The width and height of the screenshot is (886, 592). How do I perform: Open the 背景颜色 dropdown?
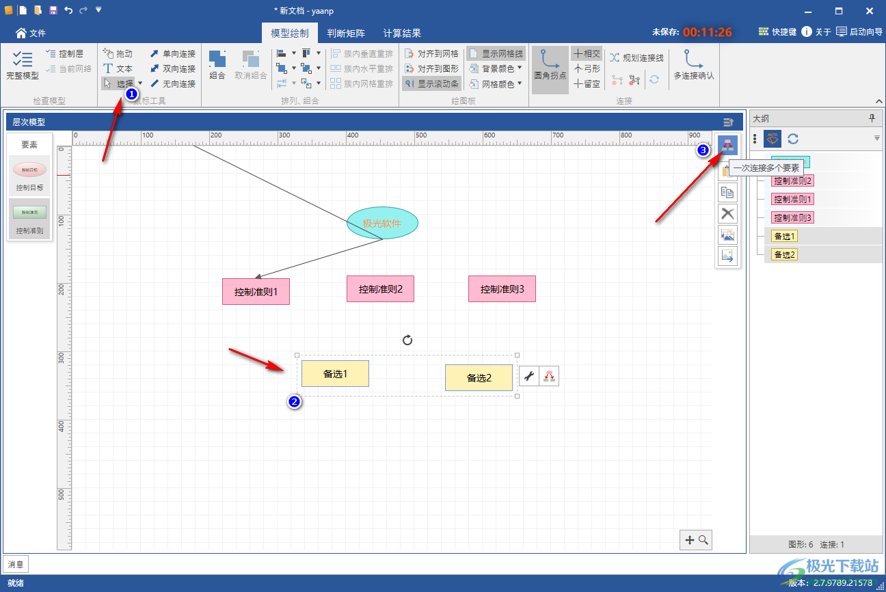[496, 68]
